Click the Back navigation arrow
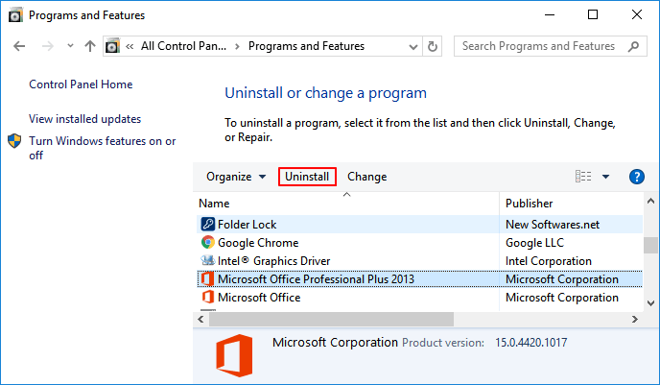 click(x=21, y=46)
